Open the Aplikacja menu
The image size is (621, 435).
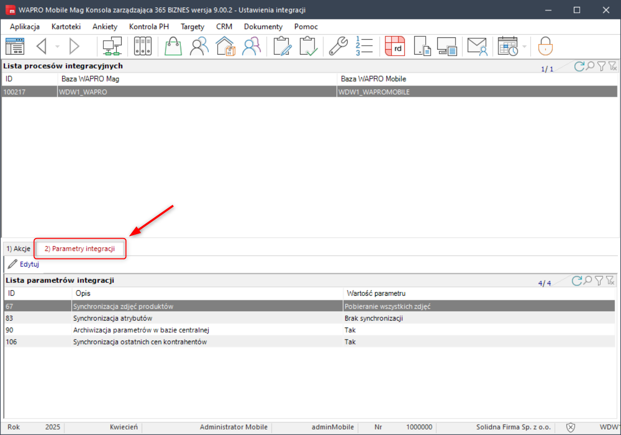click(x=25, y=27)
